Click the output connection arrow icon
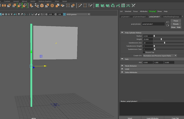Viewport: 184px width, 119px height. point(168,25)
